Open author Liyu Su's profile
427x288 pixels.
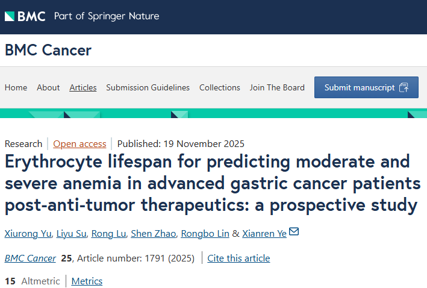(72, 234)
